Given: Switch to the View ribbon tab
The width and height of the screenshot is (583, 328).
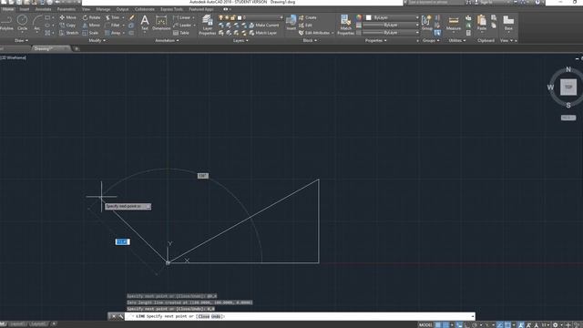Looking at the screenshot, I should tap(86, 9).
